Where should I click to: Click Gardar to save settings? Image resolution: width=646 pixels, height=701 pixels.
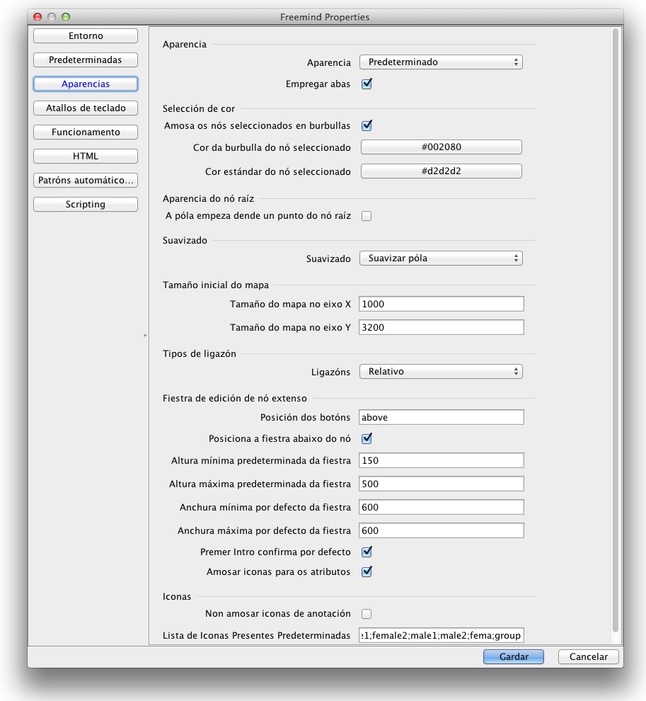point(512,656)
